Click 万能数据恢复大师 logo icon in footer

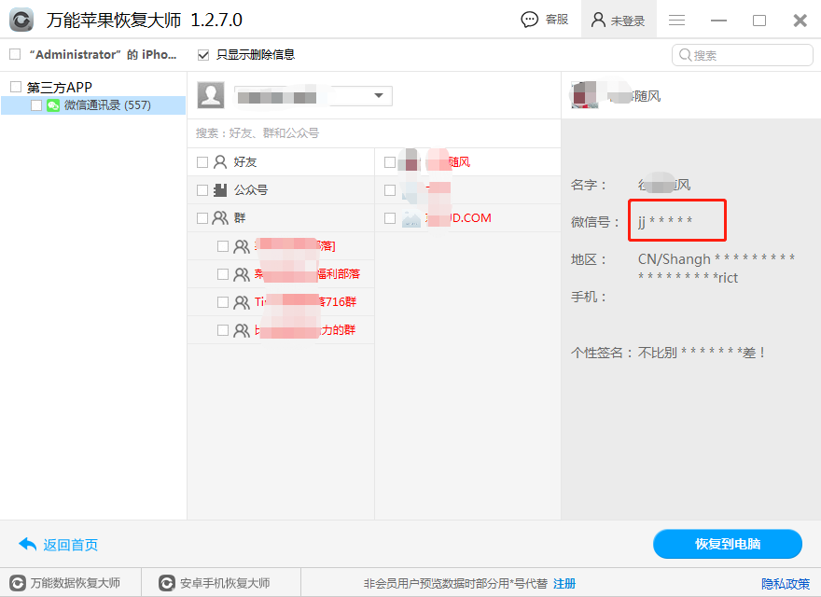pyautogui.click(x=18, y=583)
